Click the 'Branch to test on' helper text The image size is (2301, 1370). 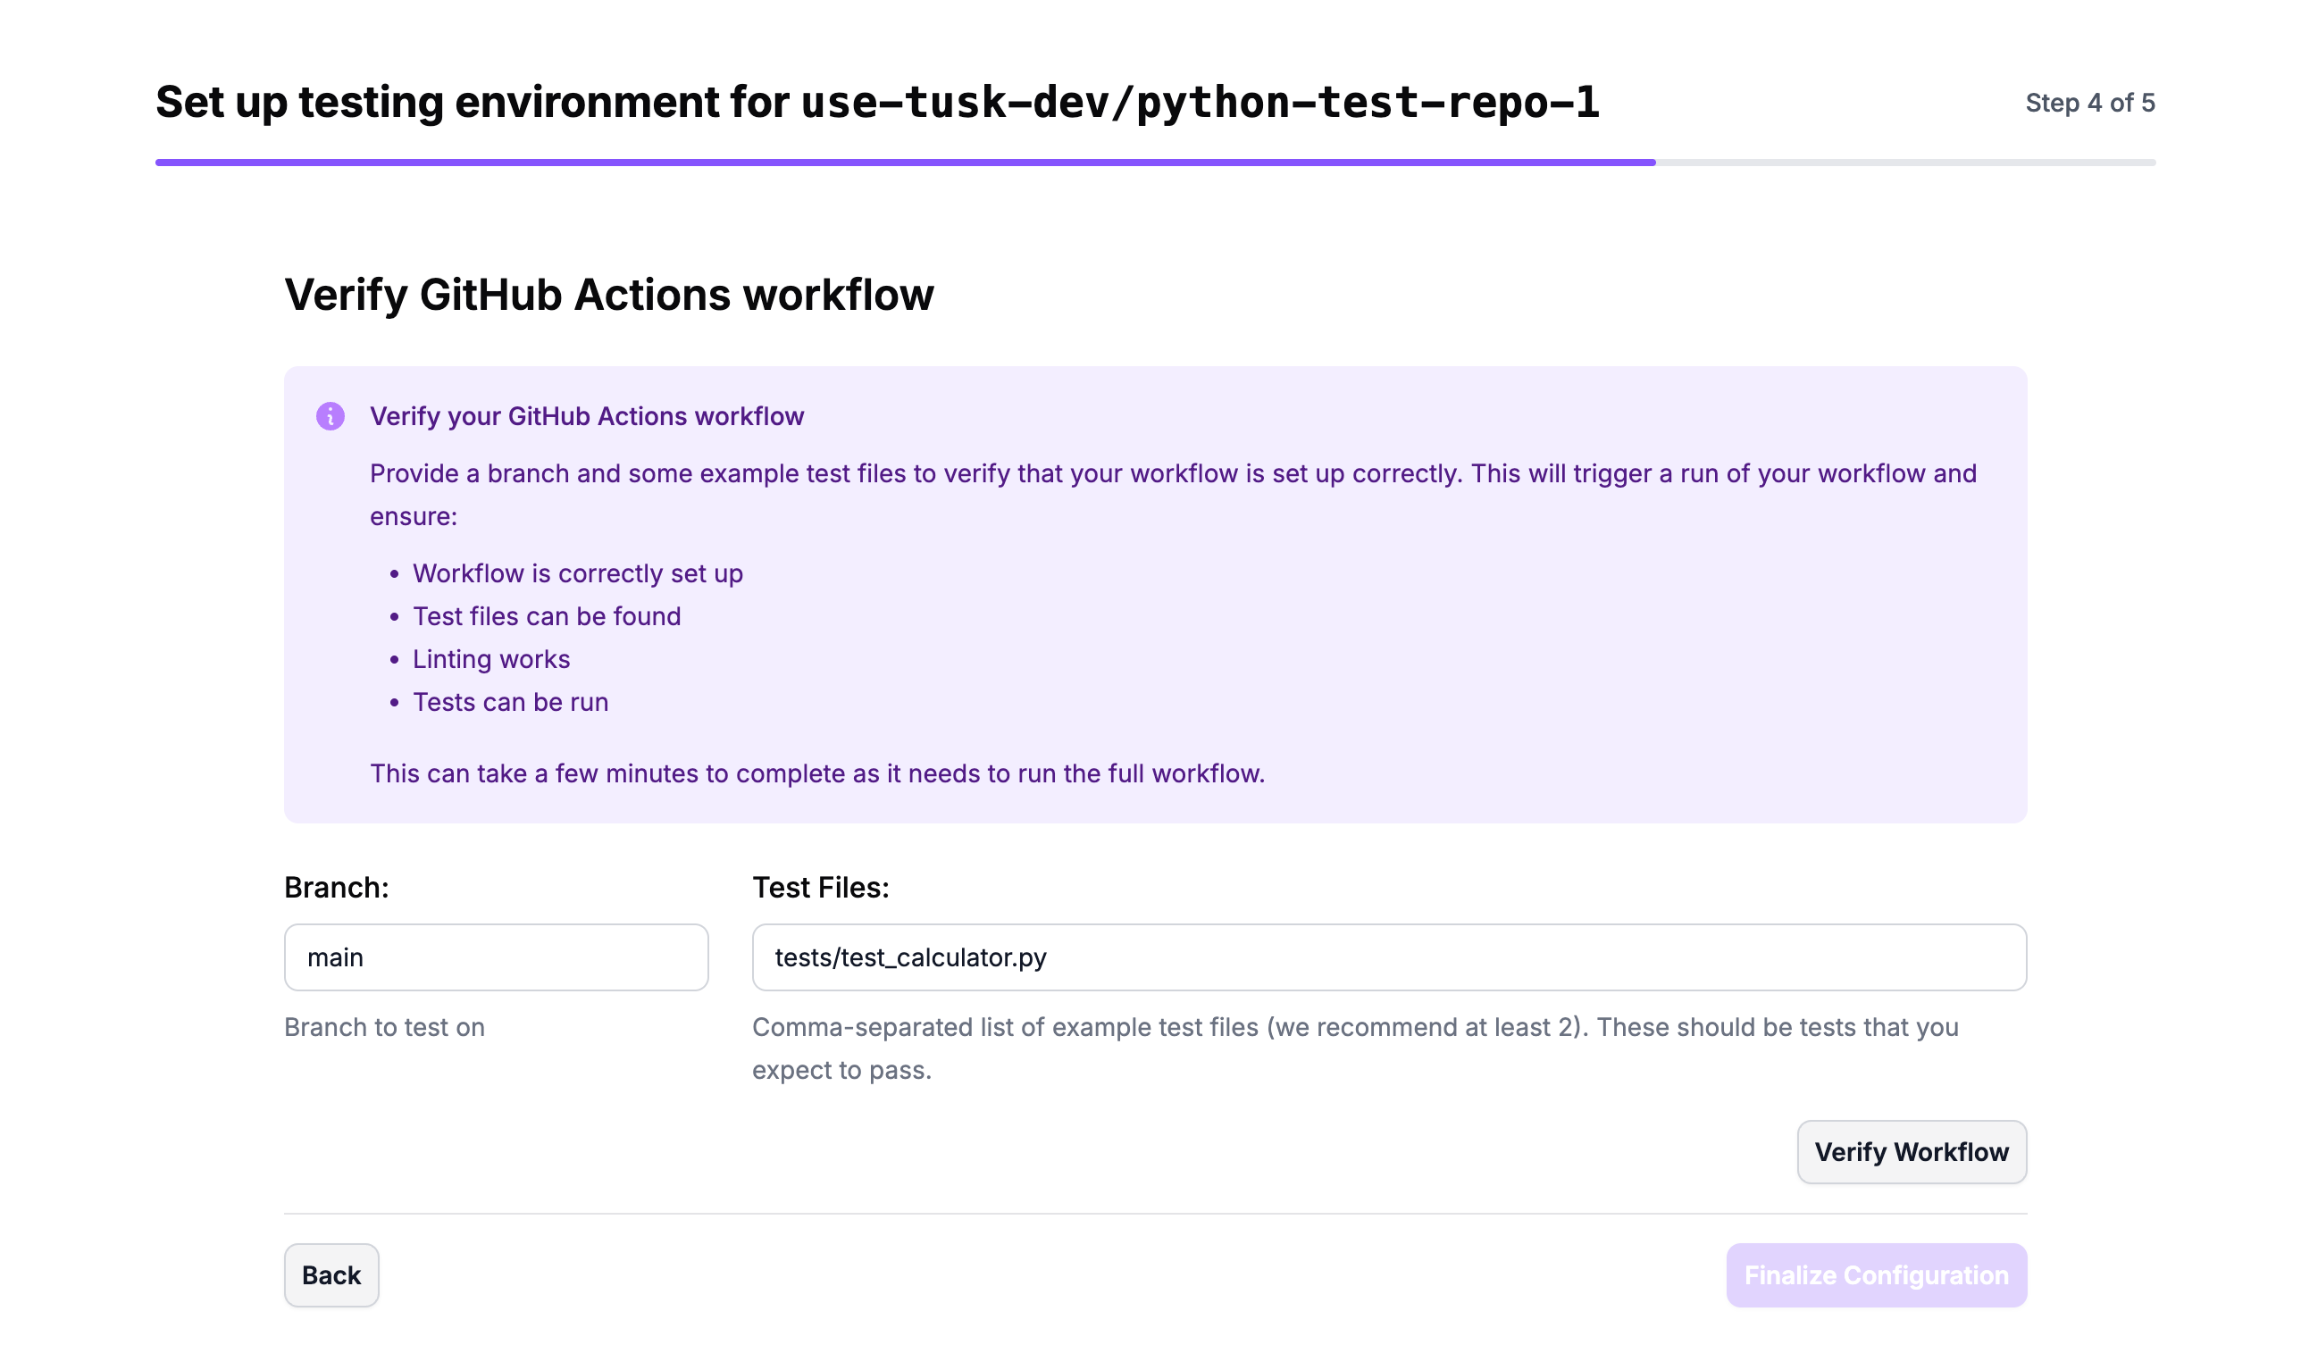click(x=384, y=1026)
